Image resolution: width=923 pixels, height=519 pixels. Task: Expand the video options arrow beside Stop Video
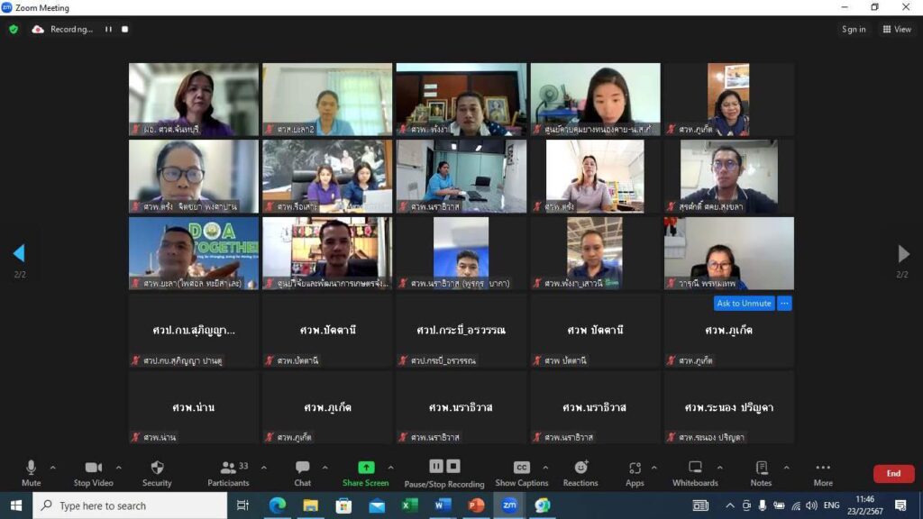118,468
